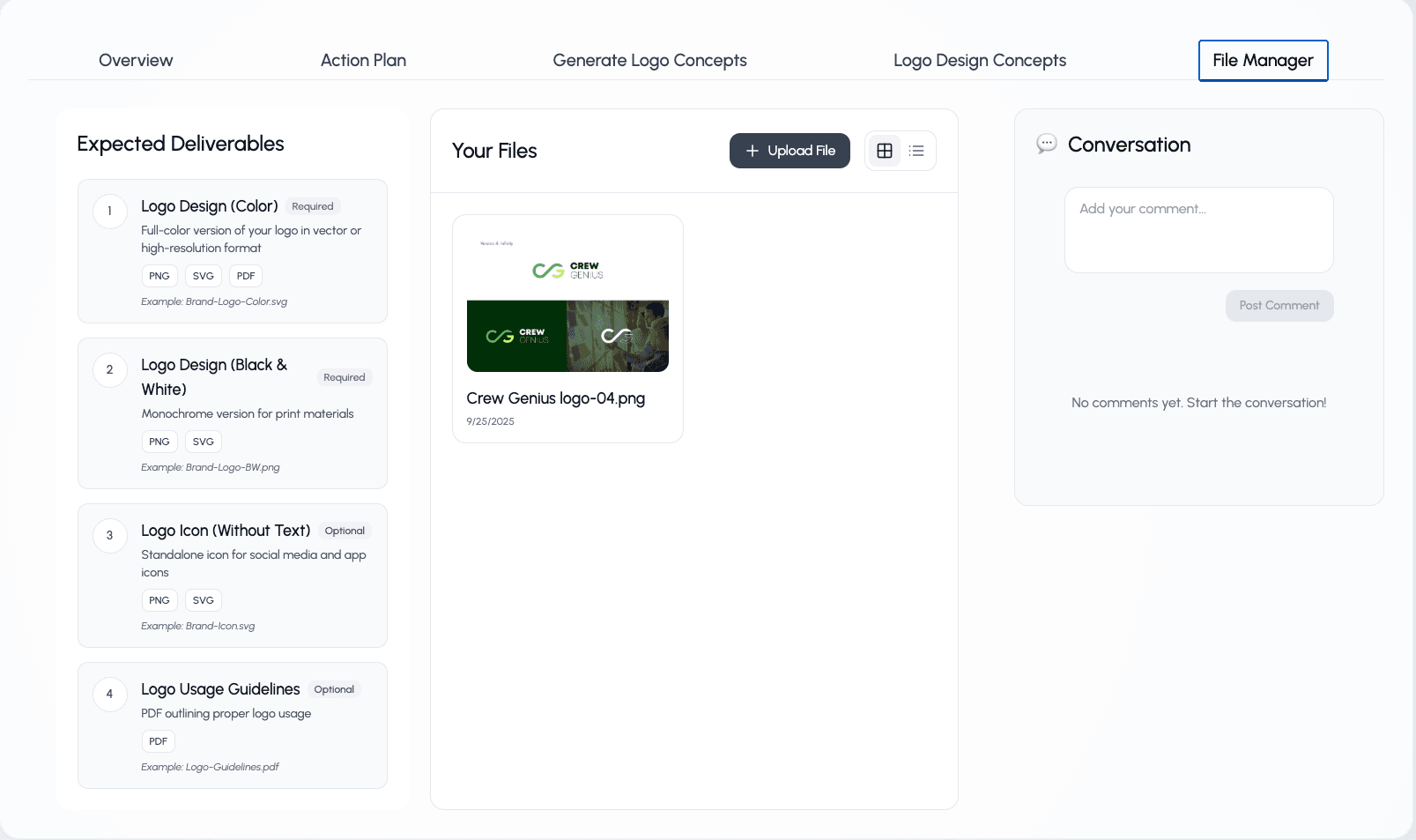The width and height of the screenshot is (1416, 840).
Task: Click the step 3 number circle
Action: (110, 536)
